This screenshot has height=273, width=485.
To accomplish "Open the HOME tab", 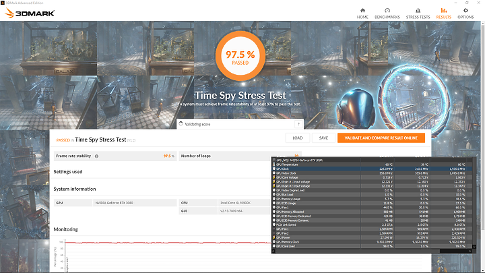I will click(362, 13).
